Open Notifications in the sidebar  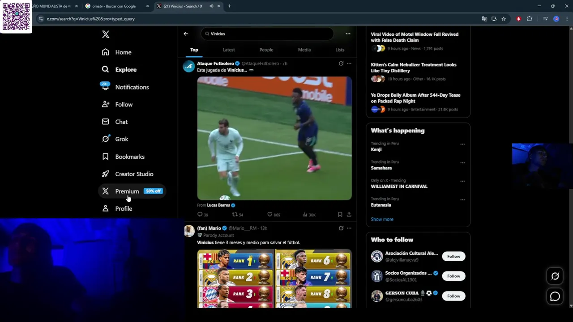coord(125,87)
